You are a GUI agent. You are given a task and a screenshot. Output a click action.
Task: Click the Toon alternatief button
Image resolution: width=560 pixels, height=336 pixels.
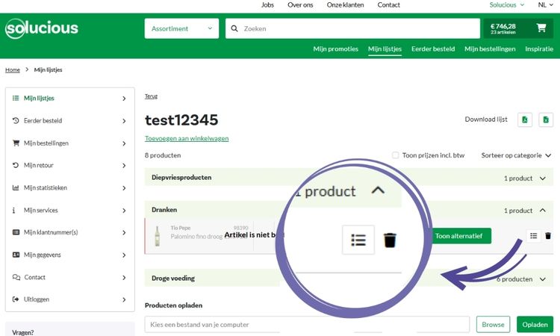coord(458,236)
